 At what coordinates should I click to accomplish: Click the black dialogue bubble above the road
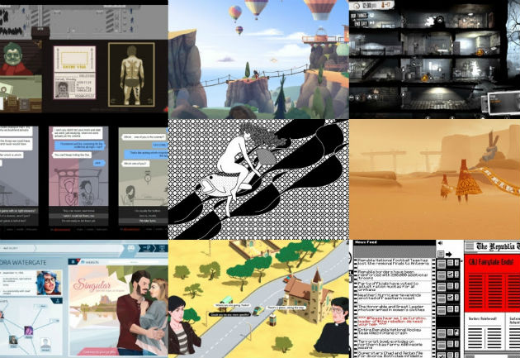[229, 314]
